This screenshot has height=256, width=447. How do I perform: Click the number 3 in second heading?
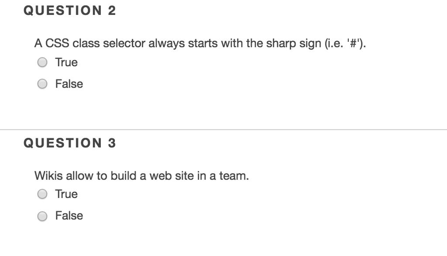pos(112,143)
